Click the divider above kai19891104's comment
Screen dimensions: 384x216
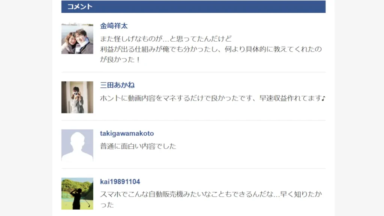pyautogui.click(x=193, y=168)
